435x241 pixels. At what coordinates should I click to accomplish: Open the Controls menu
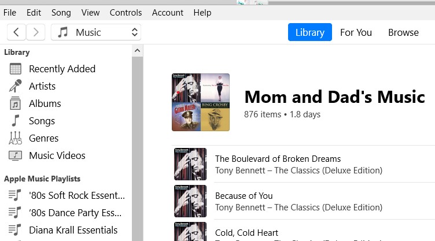point(126,13)
